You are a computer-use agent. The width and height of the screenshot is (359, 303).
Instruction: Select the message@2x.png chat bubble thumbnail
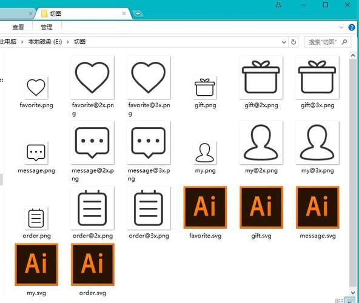pos(93,142)
